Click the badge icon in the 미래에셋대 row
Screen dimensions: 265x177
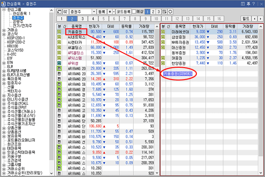tap(163, 32)
